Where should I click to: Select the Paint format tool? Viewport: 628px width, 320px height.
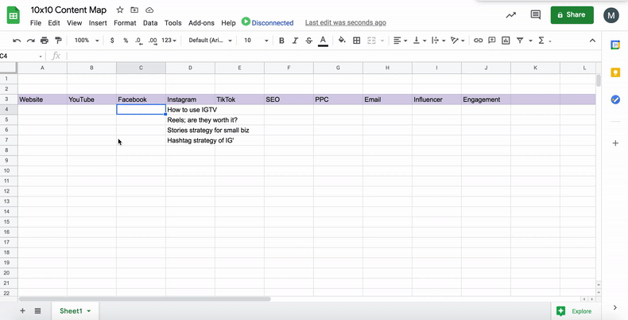click(58, 41)
